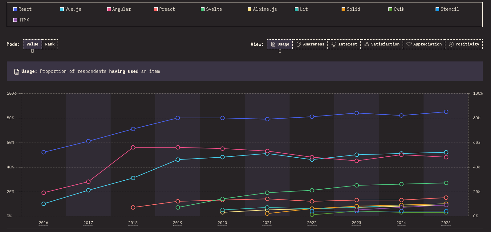Click the 2020 year axis label
Screen dimensions: 491x232
click(222, 223)
